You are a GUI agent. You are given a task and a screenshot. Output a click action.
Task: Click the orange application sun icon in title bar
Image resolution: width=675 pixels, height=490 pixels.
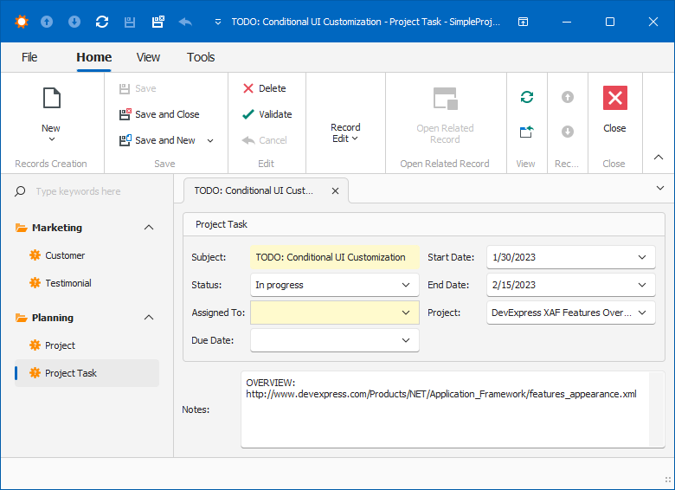point(21,22)
